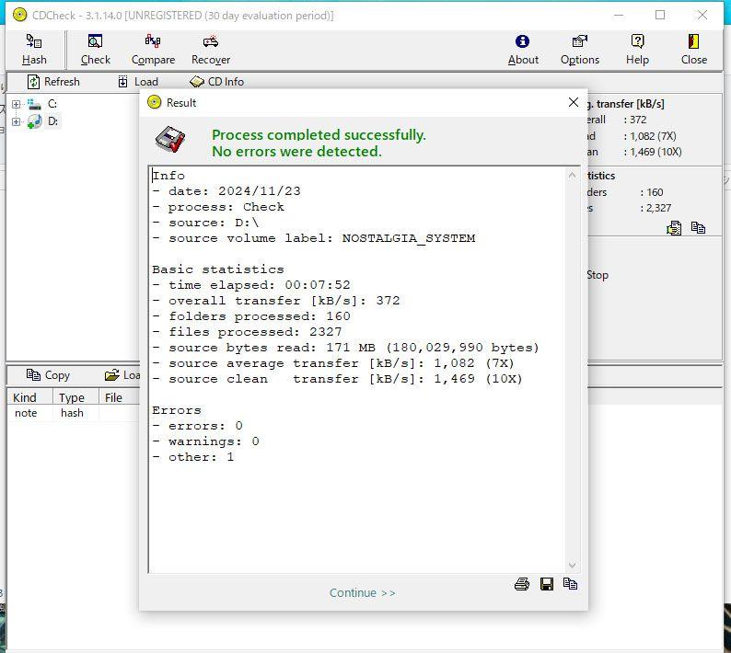Open the Compare tool
This screenshot has height=653, width=731.
(153, 50)
